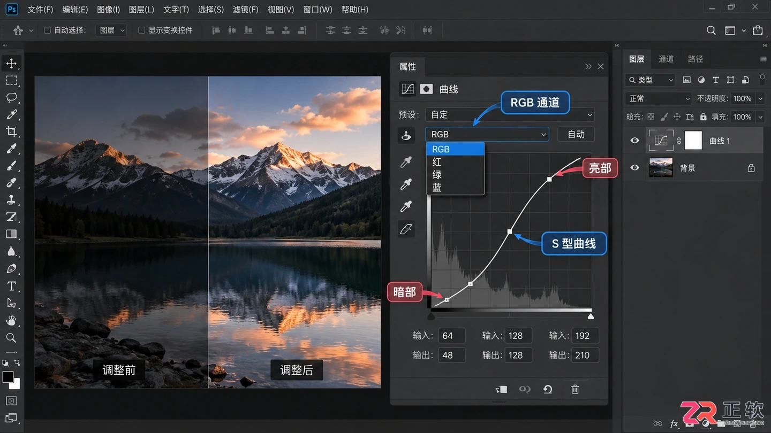This screenshot has height=433, width=771.
Task: Select the pencil draw-curve tool
Action: (x=406, y=229)
